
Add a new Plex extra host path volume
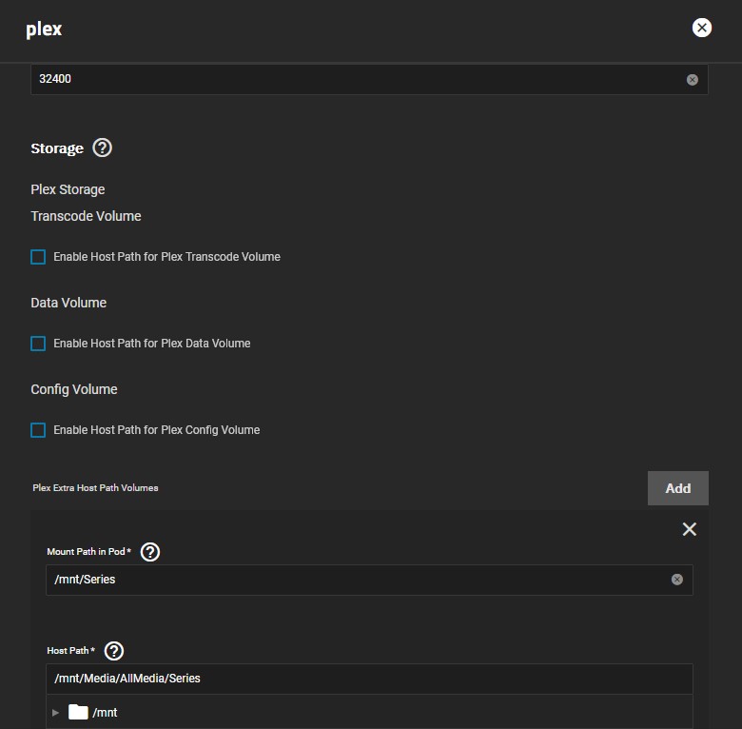point(677,488)
